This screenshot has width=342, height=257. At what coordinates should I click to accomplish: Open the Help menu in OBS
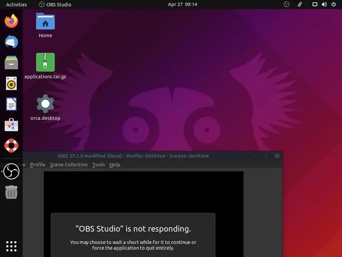[x=115, y=165]
